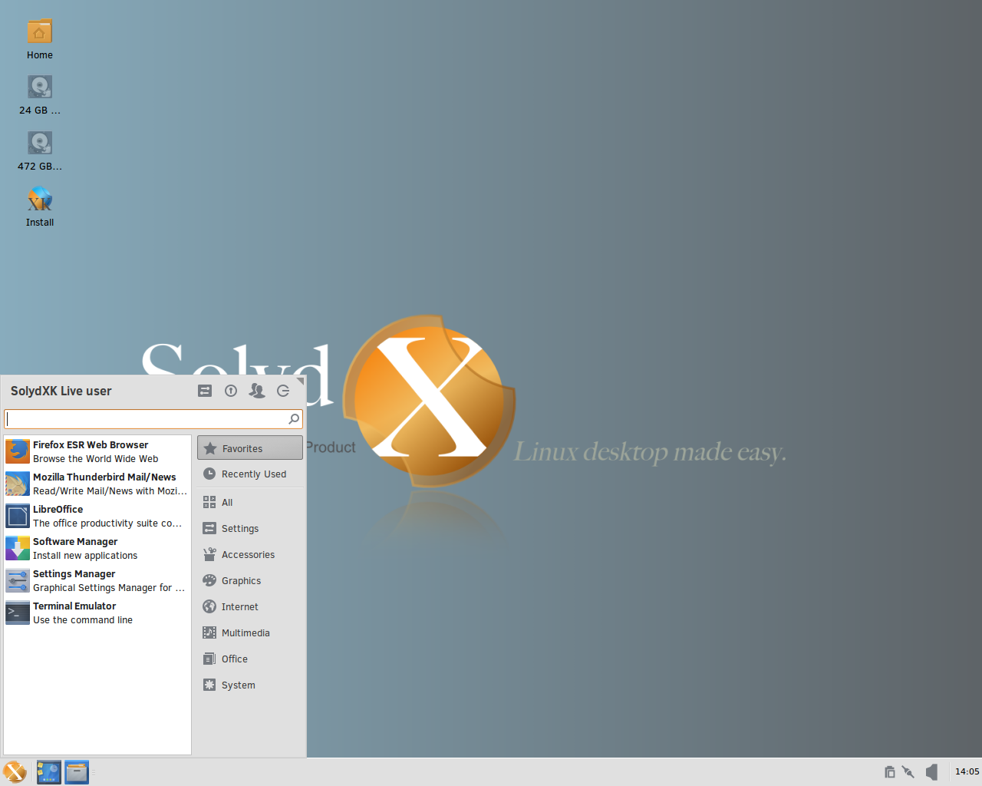Click the SolydXK menu button on the panel

coord(15,772)
